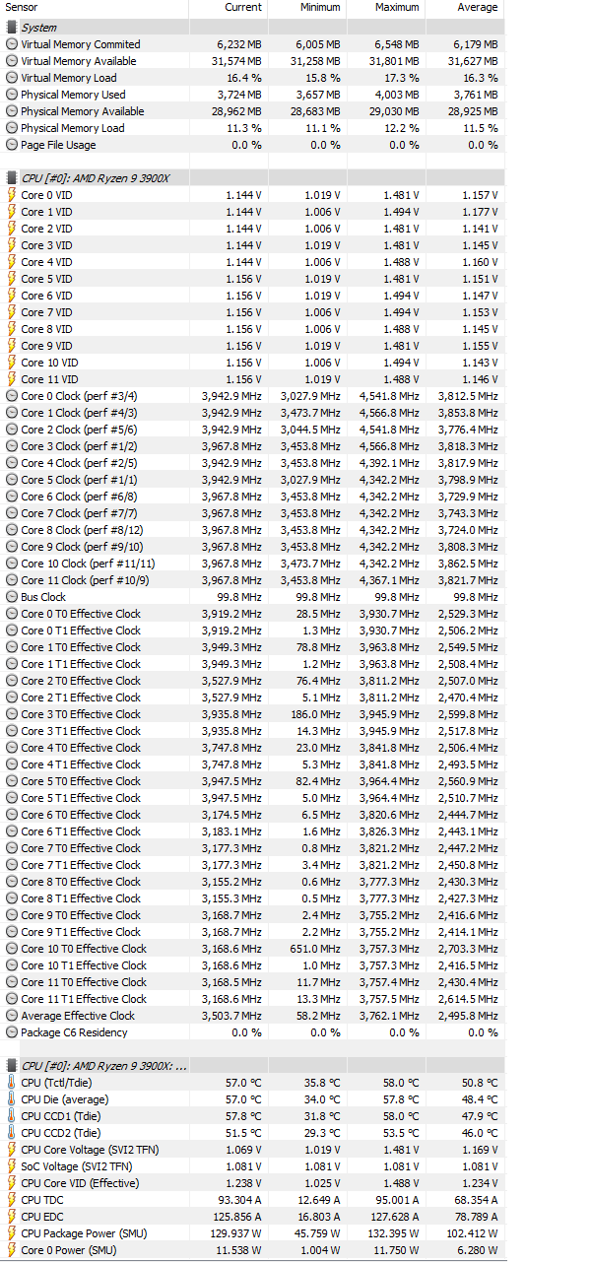Select the Core 7 VID row label

tap(46, 312)
